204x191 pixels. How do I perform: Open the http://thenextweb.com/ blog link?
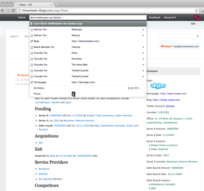point(85,41)
